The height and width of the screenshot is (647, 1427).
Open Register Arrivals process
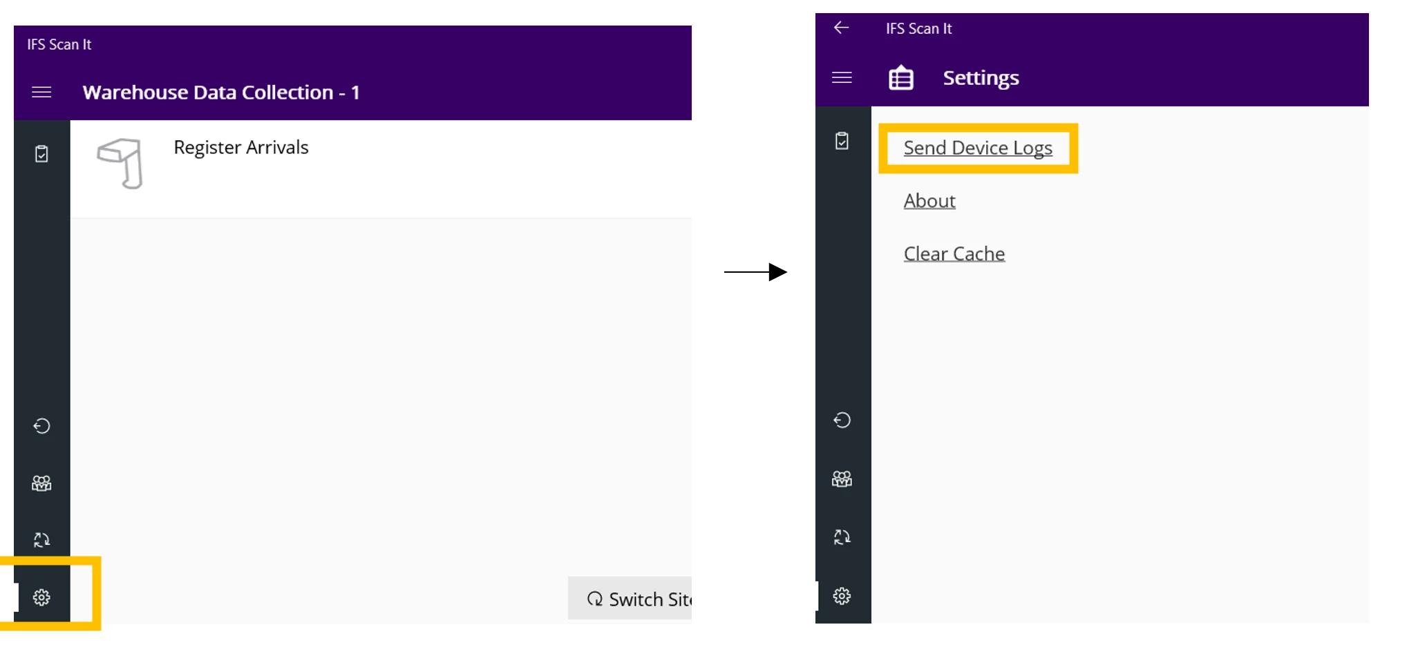pos(240,147)
